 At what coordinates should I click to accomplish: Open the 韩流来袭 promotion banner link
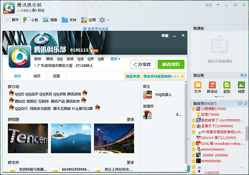click(152, 76)
